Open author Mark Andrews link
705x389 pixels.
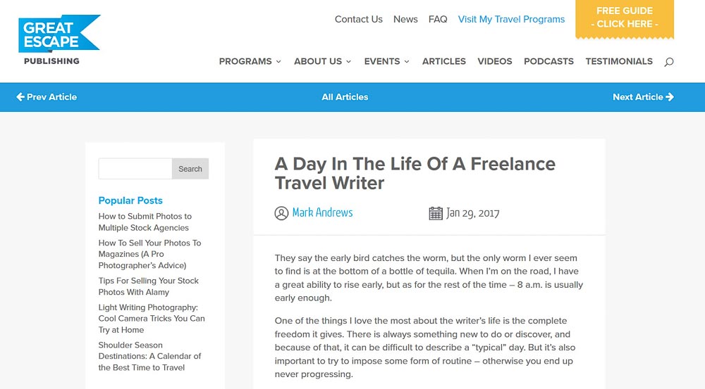[x=322, y=212]
